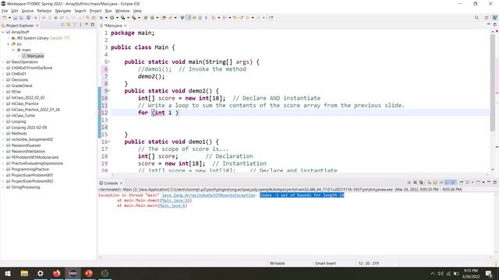This screenshot has height=280, width=499.
Task: Fold the main method at line 5
Action: point(109,62)
